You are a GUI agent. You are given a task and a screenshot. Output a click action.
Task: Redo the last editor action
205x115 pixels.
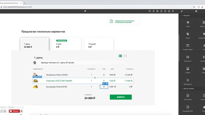[x=154, y=11]
